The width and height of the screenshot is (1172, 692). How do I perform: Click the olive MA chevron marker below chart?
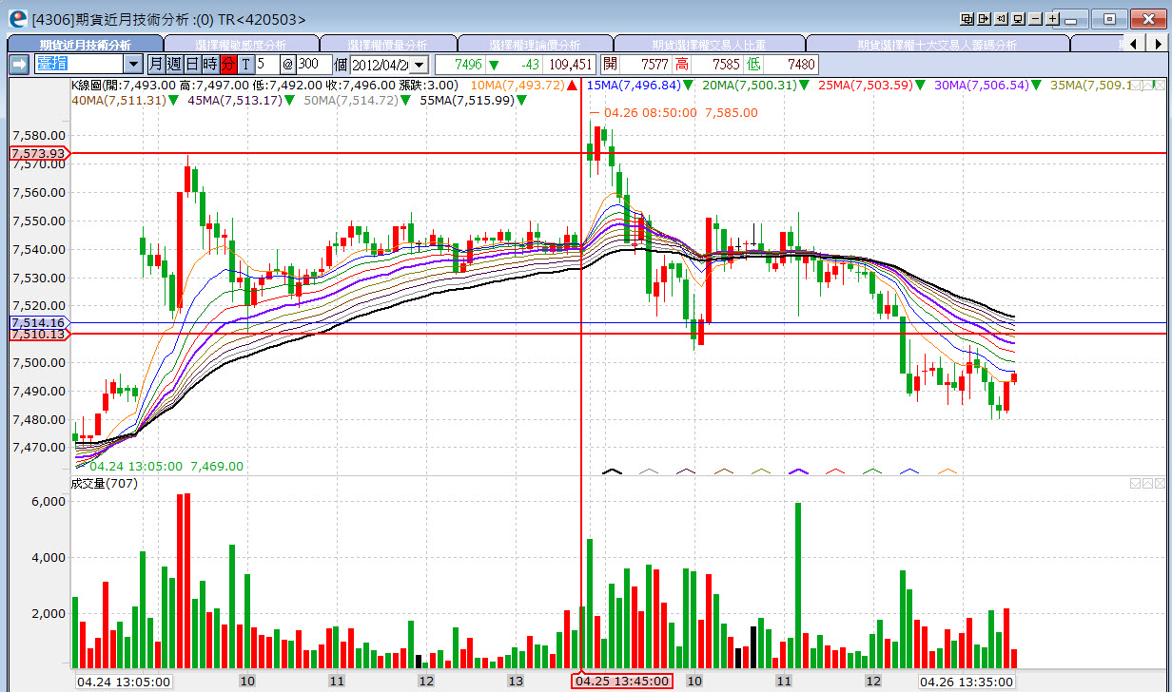(x=761, y=471)
